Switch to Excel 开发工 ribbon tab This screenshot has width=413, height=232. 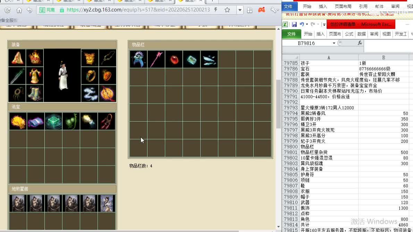[x=401, y=34]
